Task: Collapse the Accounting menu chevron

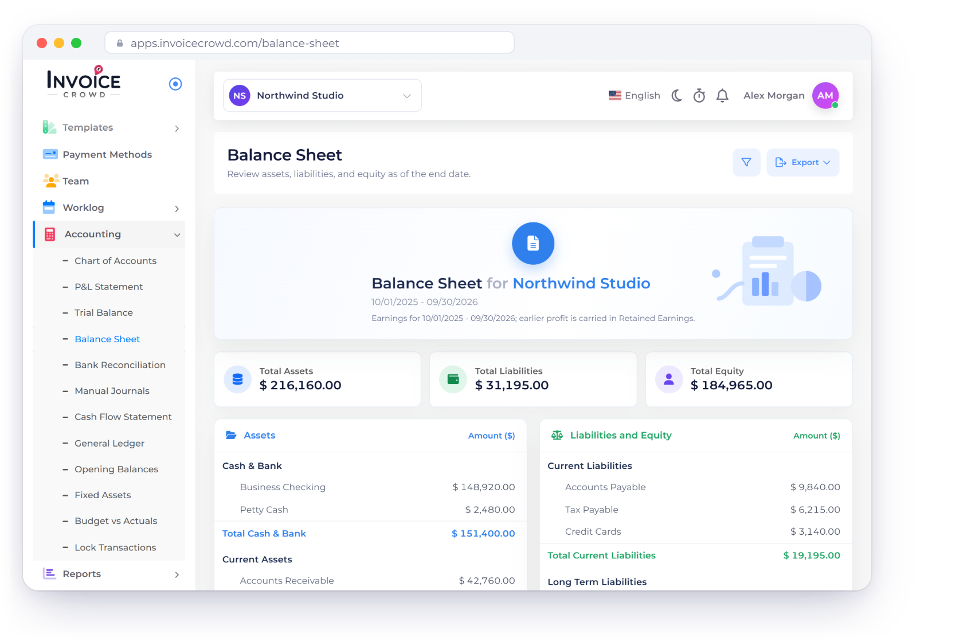Action: tap(177, 235)
